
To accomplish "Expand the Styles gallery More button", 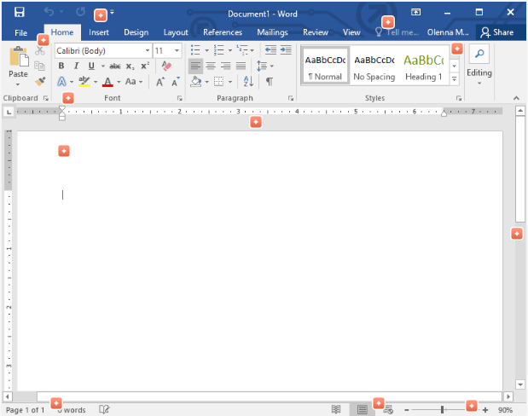I will 455,79.
